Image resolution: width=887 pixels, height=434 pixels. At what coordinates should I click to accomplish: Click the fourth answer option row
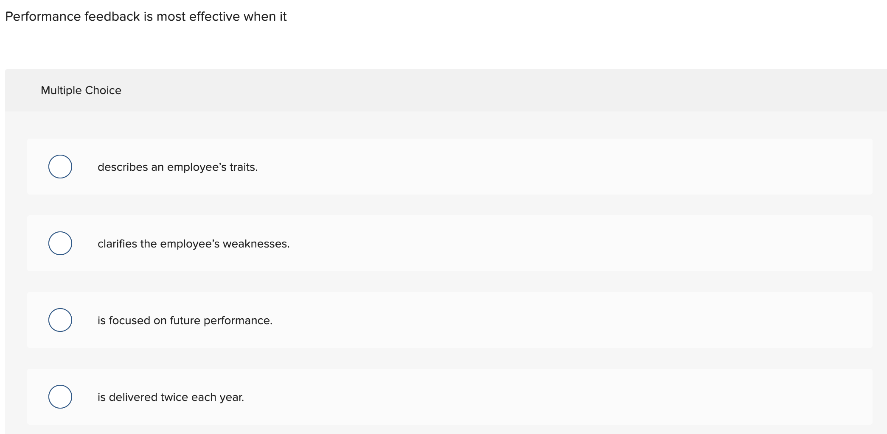[424, 397]
